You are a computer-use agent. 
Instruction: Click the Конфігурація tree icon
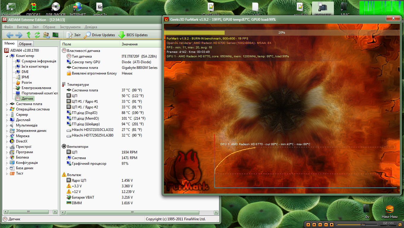(12, 163)
